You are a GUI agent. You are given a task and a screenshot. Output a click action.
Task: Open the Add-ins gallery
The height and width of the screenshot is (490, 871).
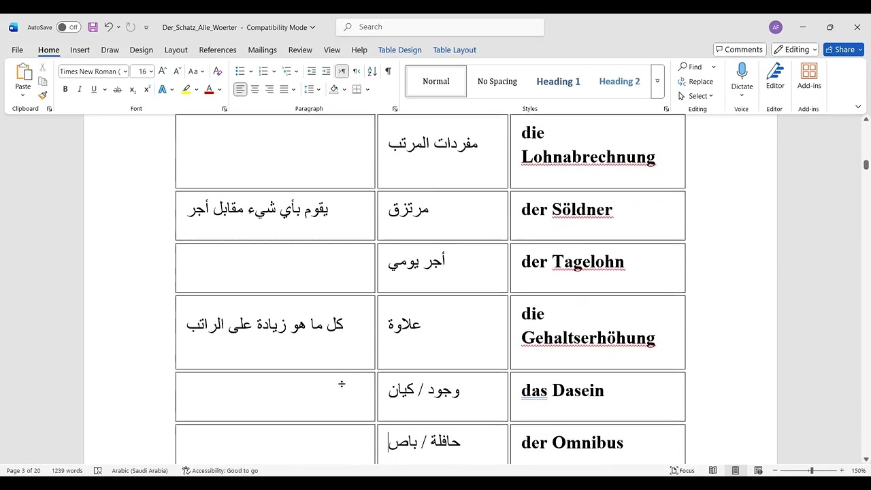coord(809,71)
